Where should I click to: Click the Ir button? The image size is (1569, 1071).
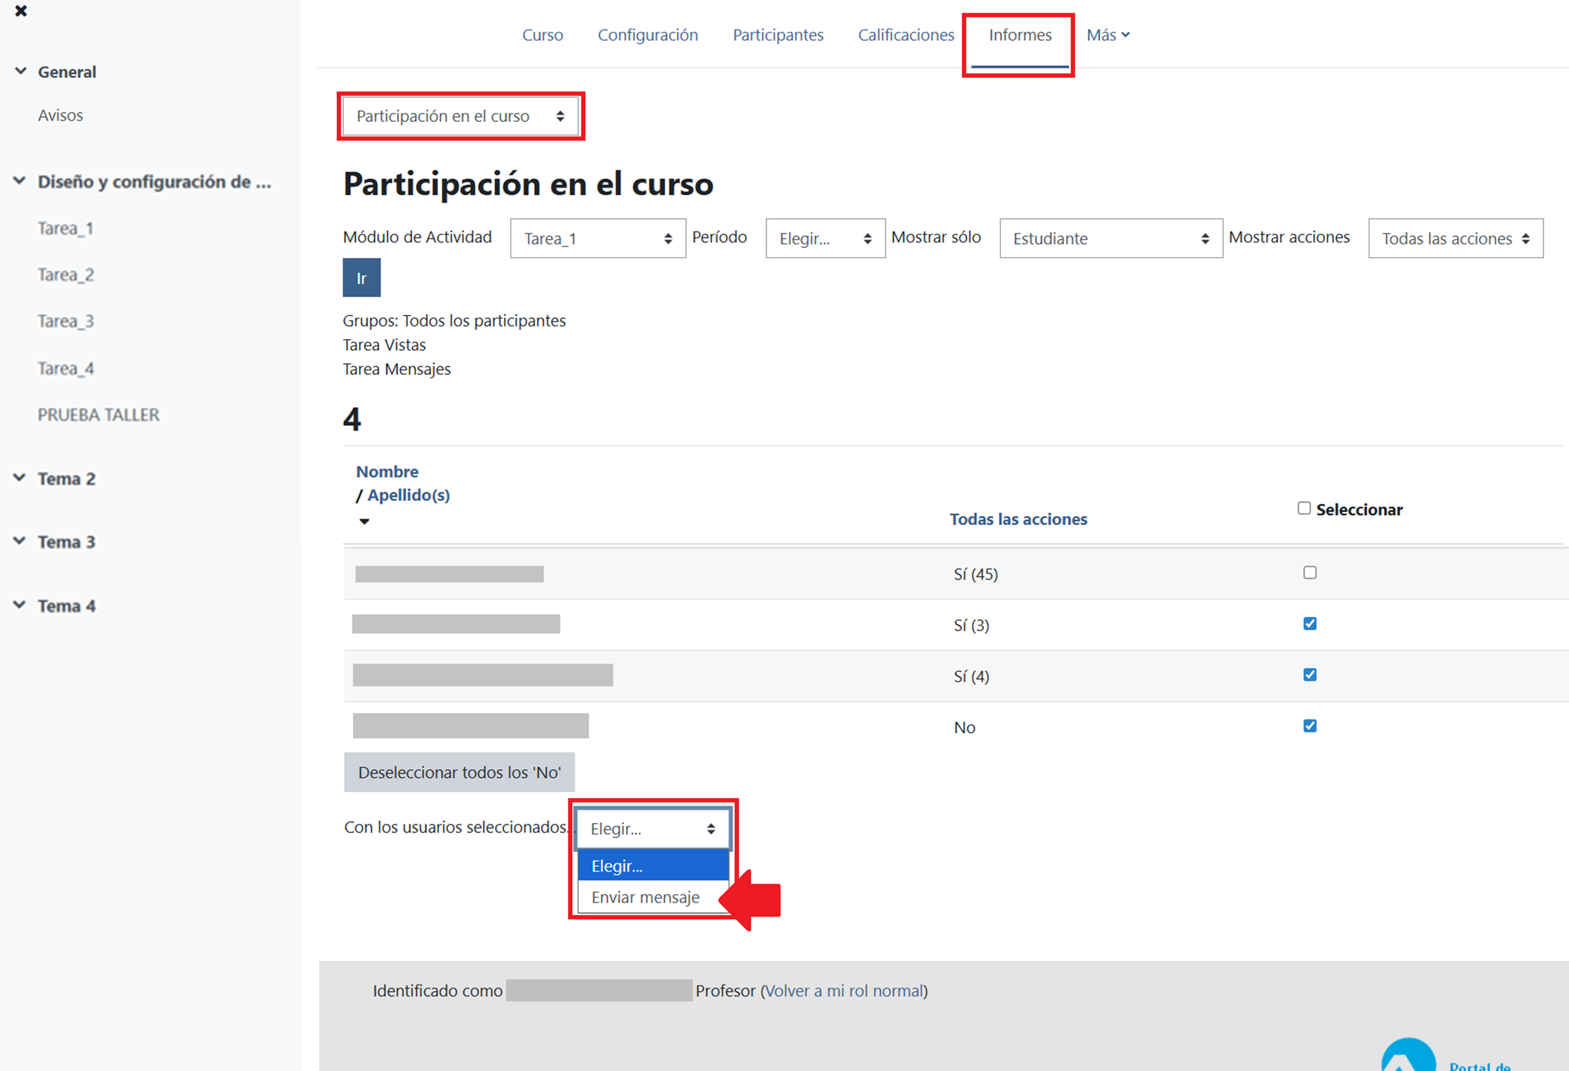(361, 278)
